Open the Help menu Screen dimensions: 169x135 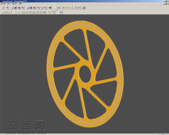20,4
